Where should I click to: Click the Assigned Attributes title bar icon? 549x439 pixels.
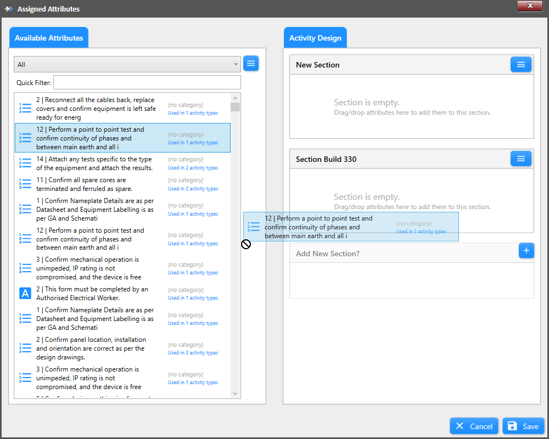click(9, 9)
